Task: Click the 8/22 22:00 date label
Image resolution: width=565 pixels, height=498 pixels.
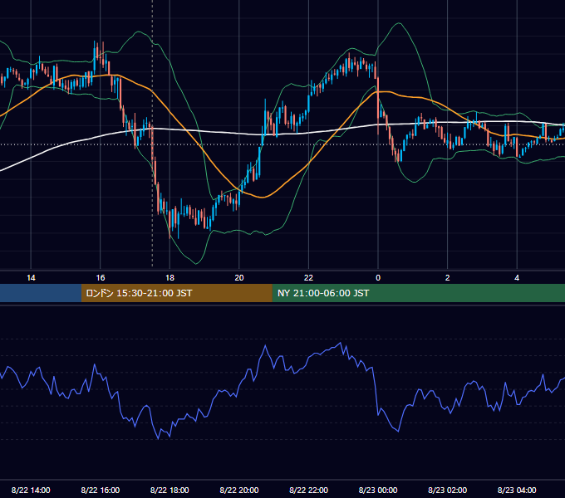Action: [308, 490]
